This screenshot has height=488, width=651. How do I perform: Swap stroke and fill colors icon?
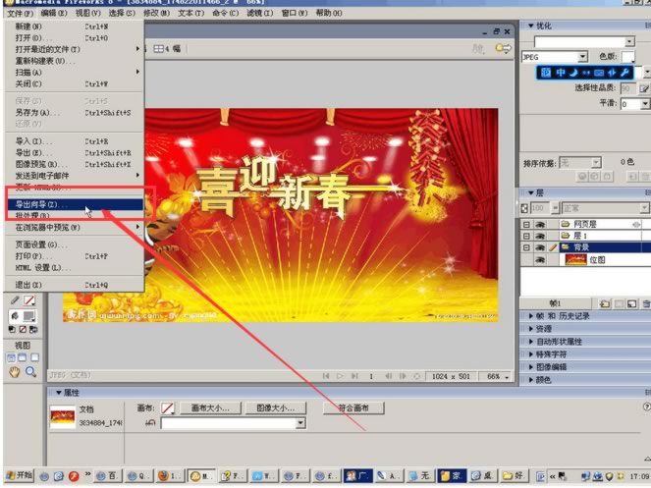click(33, 330)
